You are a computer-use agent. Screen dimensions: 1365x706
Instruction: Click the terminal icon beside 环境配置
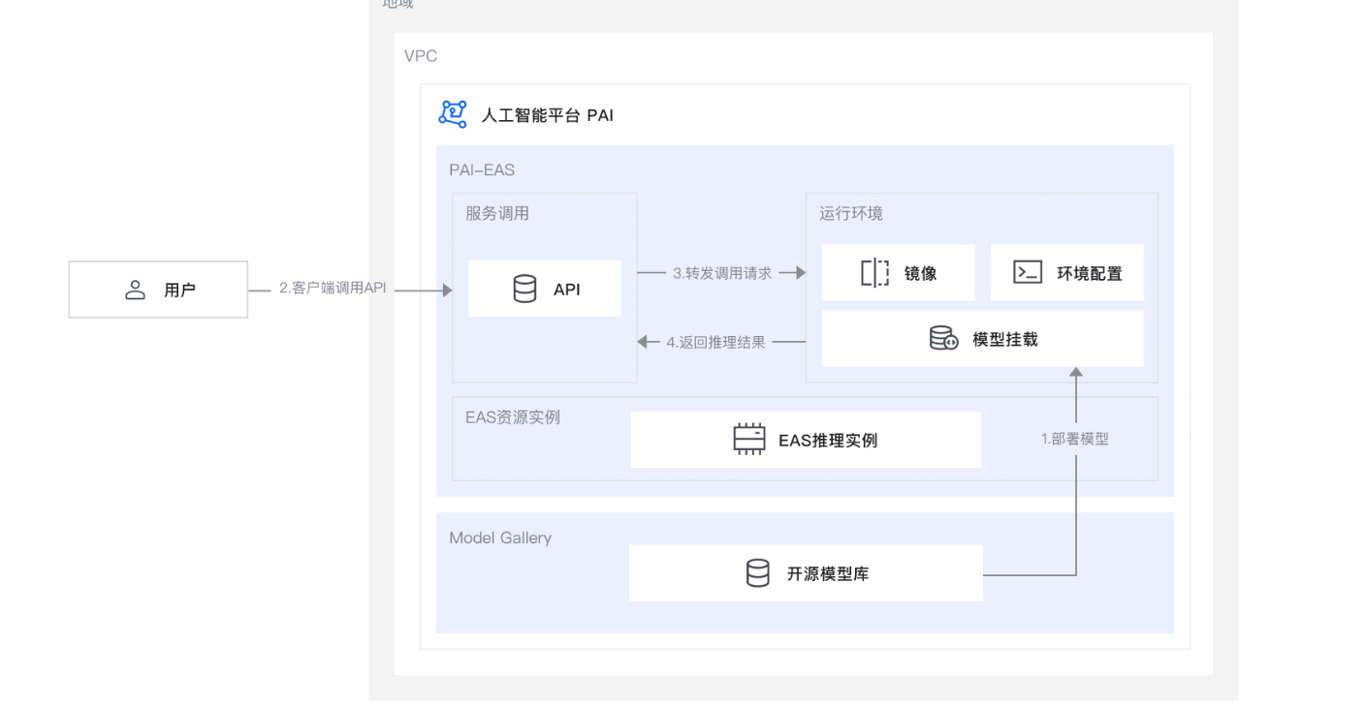pos(1028,272)
